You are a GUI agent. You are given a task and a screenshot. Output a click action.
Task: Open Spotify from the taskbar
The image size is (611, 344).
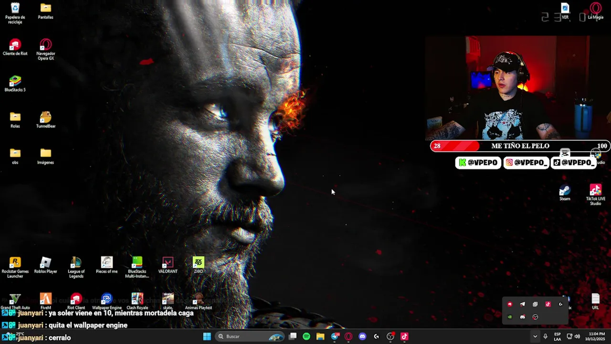point(306,336)
